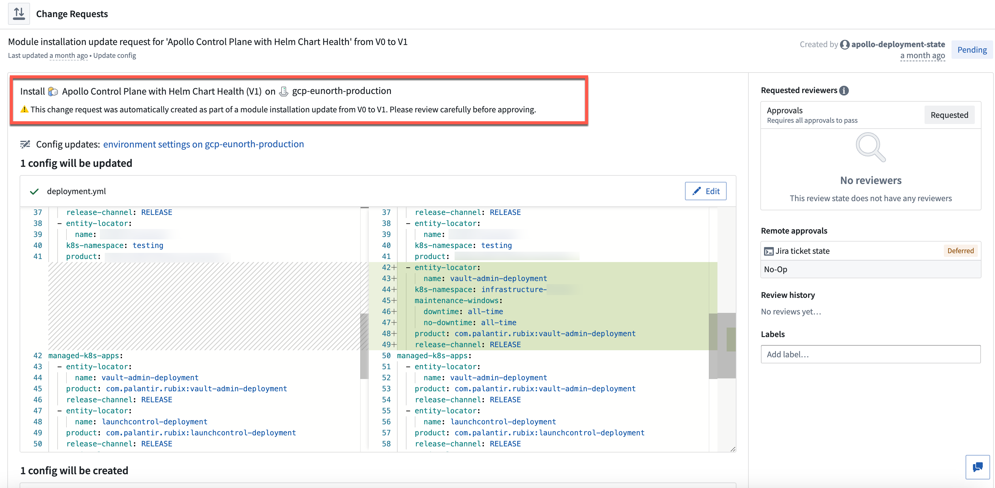Image resolution: width=995 pixels, height=488 pixels.
Task: Click the Update config text in subtitle
Action: [x=114, y=56]
